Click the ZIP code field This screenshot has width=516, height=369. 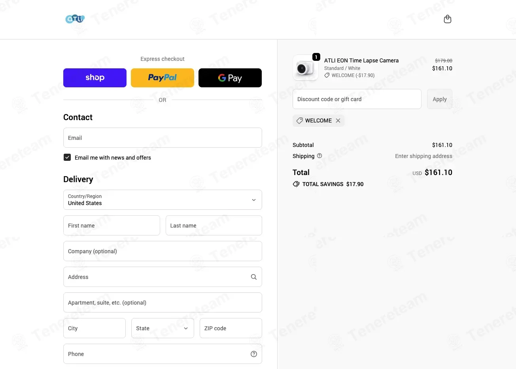[231, 328]
